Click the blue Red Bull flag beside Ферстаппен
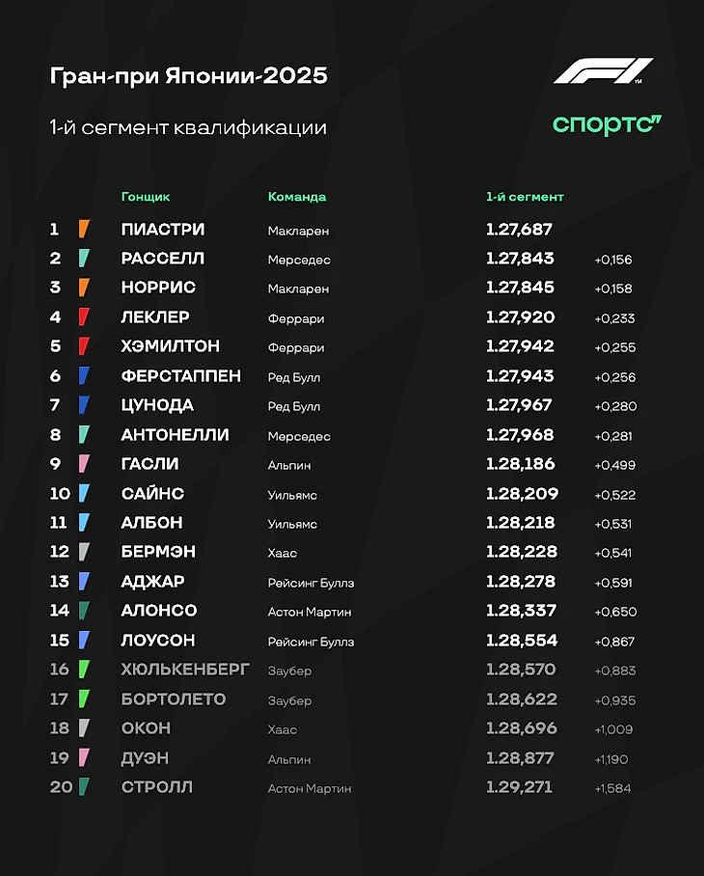This screenshot has height=876, width=704. click(x=84, y=375)
